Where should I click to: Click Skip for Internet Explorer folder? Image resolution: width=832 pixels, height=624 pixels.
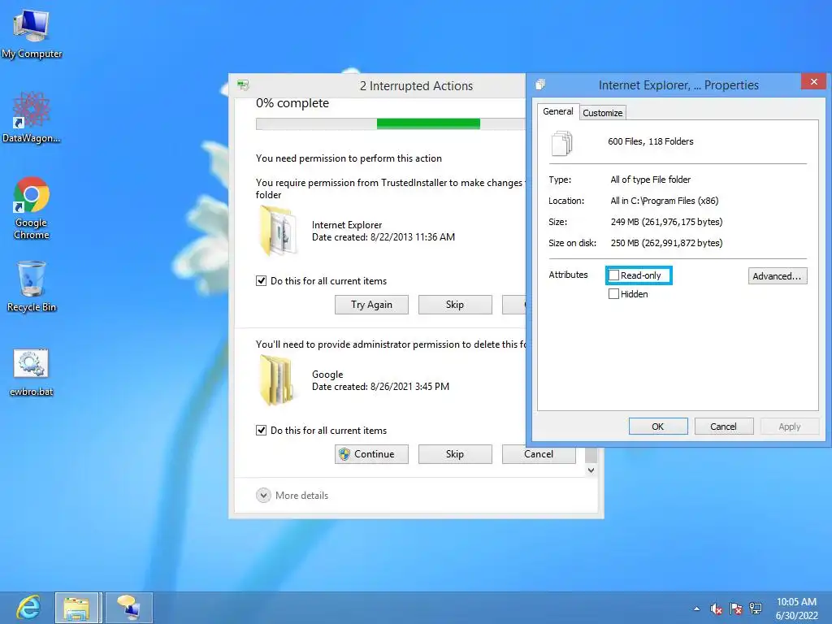pyautogui.click(x=455, y=305)
